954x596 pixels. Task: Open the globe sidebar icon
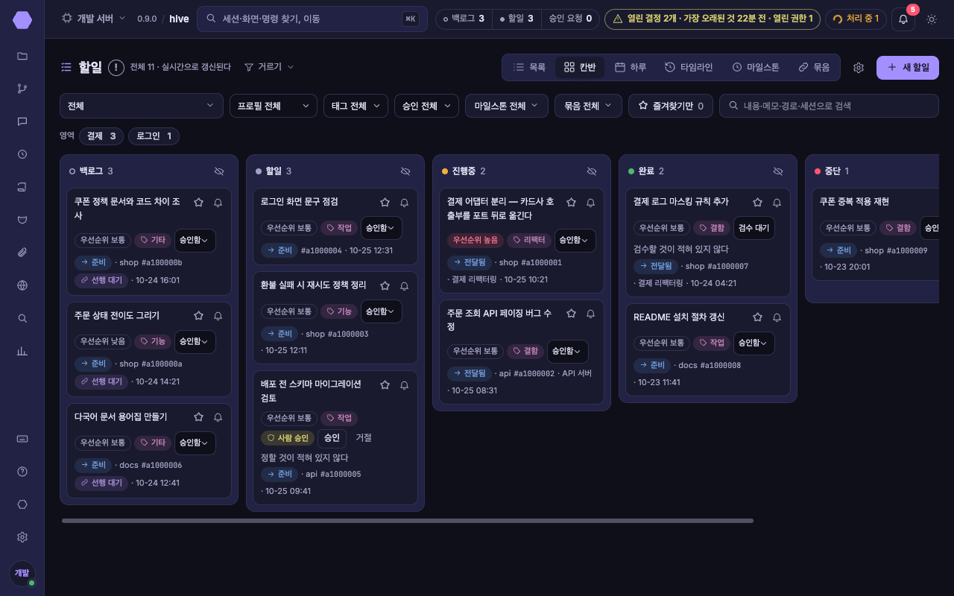point(22,285)
